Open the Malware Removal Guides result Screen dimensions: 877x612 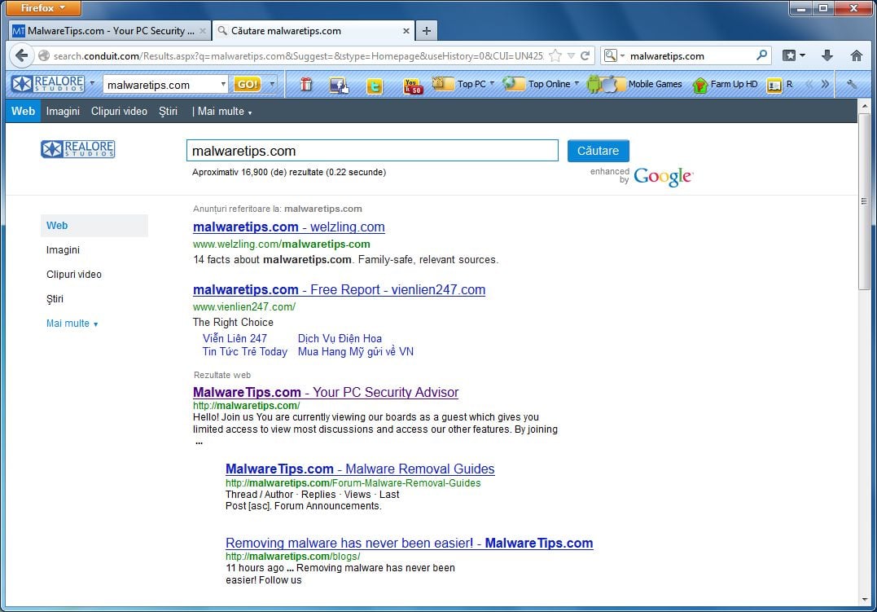click(360, 469)
